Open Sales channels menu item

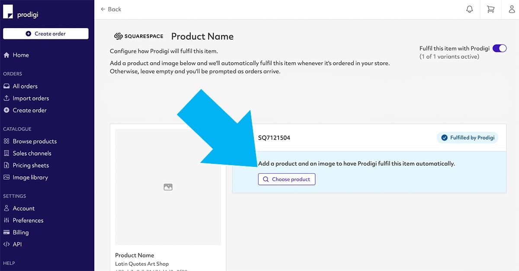[x=32, y=153]
